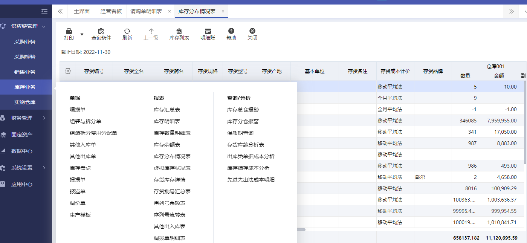Screen dimensions: 527x243
Task: Open 序列号余额表
Action: tap(170, 203)
